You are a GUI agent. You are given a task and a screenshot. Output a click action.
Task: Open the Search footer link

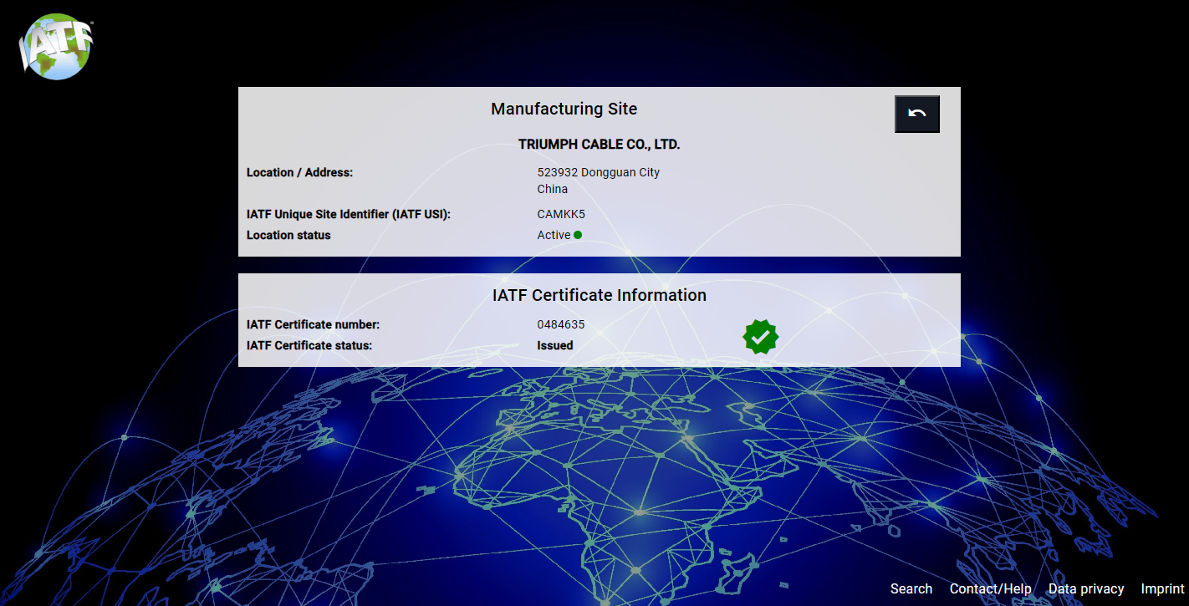click(x=911, y=588)
